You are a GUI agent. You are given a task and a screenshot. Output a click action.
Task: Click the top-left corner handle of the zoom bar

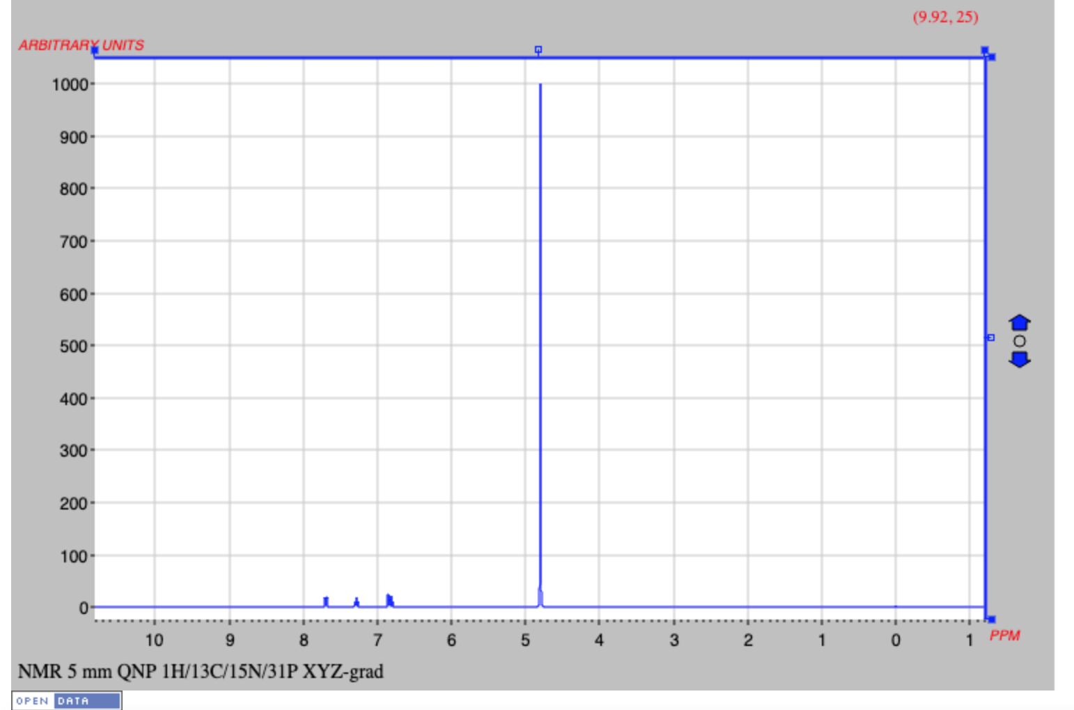click(x=95, y=50)
